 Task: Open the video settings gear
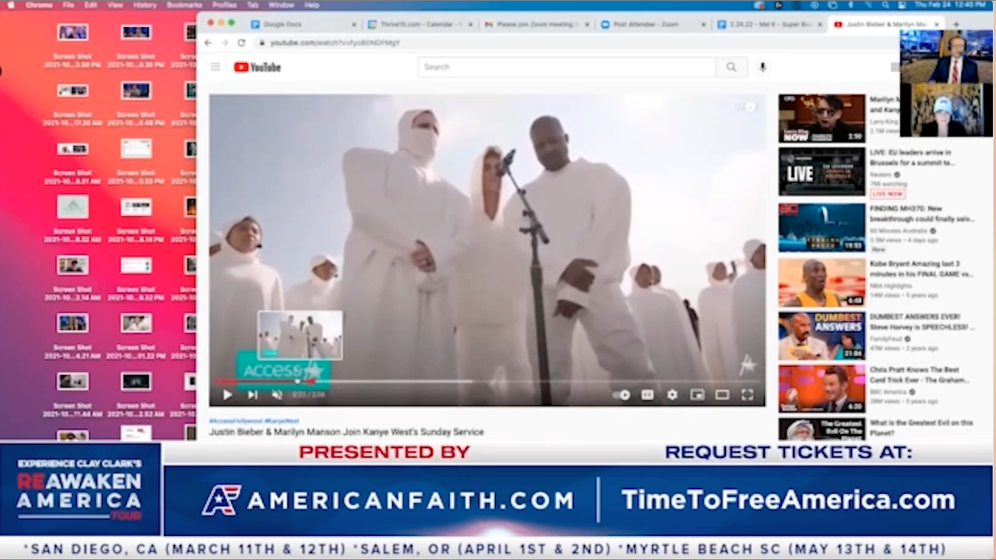[672, 395]
